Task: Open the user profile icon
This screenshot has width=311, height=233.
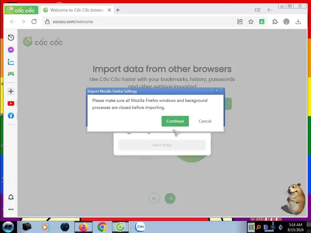Action: pyautogui.click(x=286, y=22)
